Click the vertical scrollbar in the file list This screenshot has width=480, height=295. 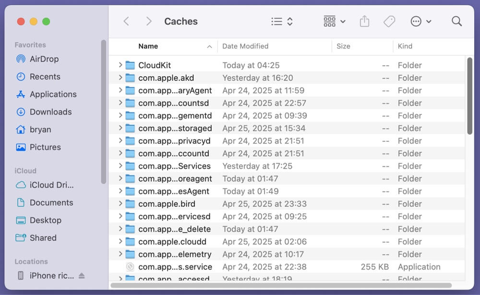(468, 96)
